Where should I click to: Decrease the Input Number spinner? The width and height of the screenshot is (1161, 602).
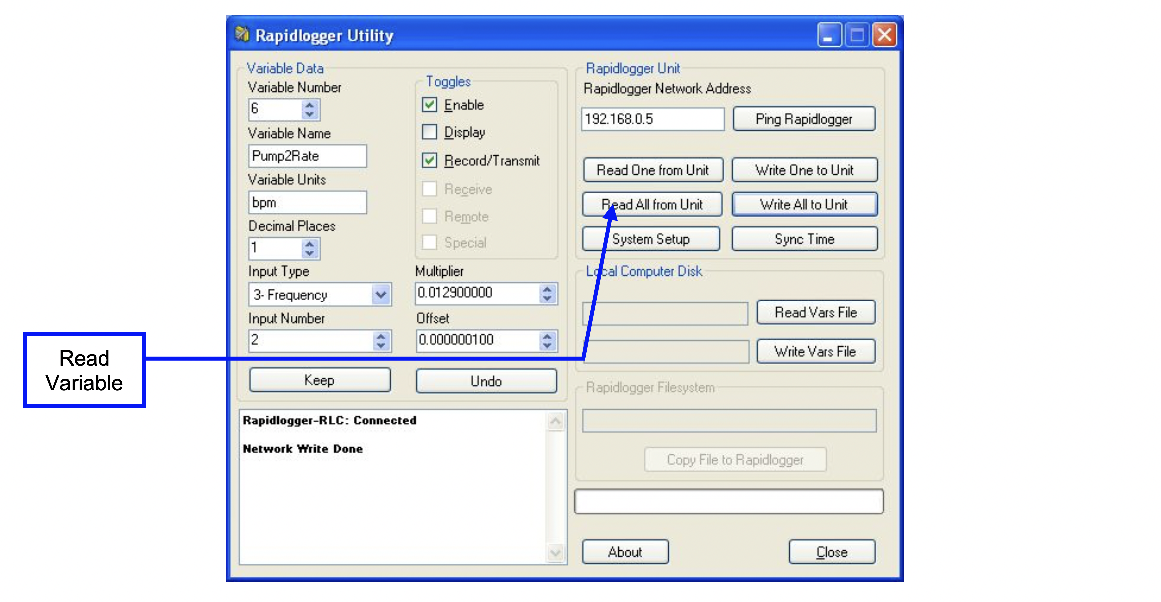point(381,346)
